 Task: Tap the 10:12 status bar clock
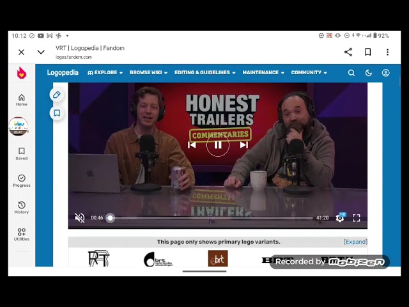19,36
